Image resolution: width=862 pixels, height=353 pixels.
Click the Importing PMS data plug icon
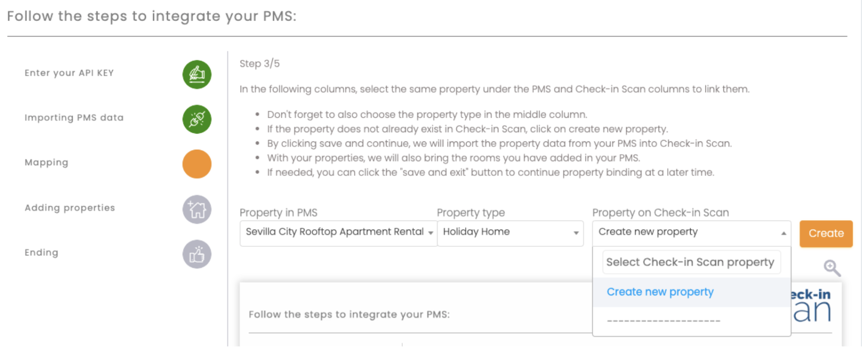[197, 119]
